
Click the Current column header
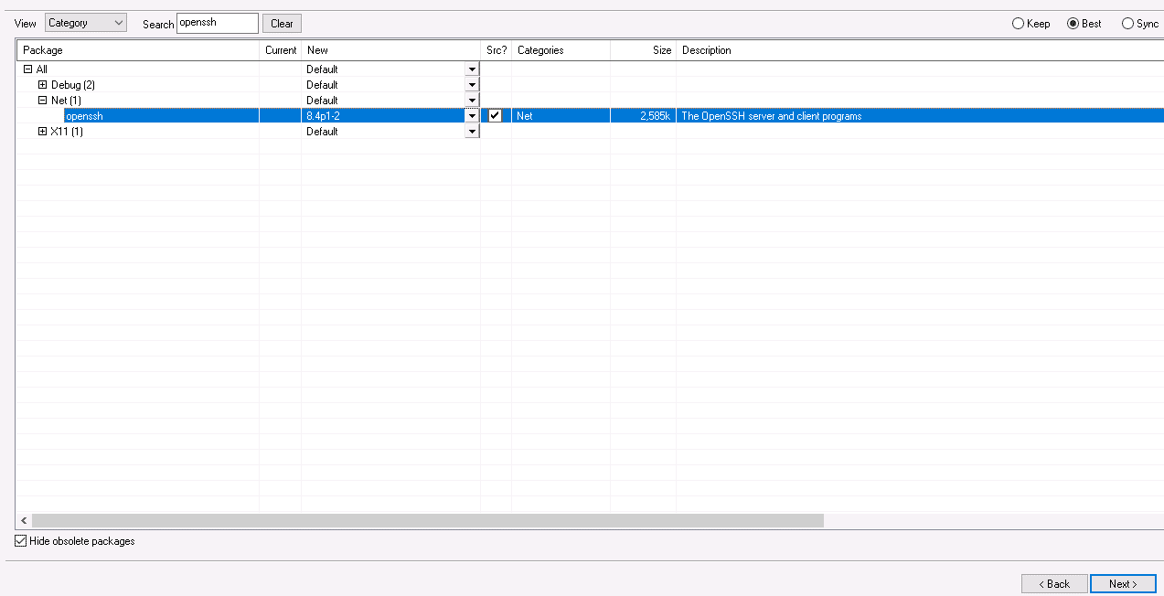[x=281, y=50]
